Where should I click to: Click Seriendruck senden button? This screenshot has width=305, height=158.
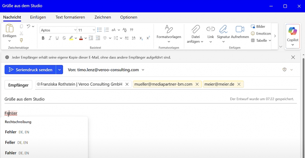pyautogui.click(x=30, y=69)
